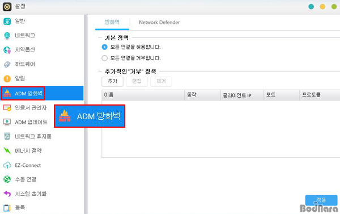Open 알림 settings item

click(x=41, y=79)
